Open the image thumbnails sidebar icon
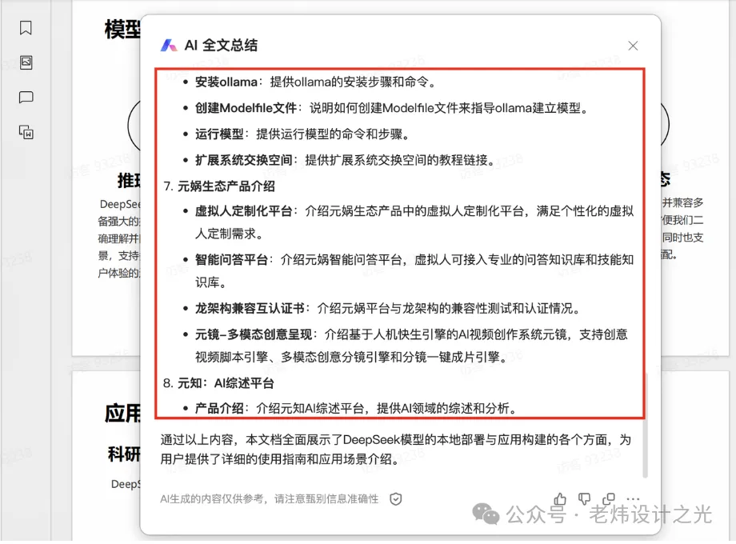Viewport: 736px width, 544px height. pyautogui.click(x=26, y=62)
